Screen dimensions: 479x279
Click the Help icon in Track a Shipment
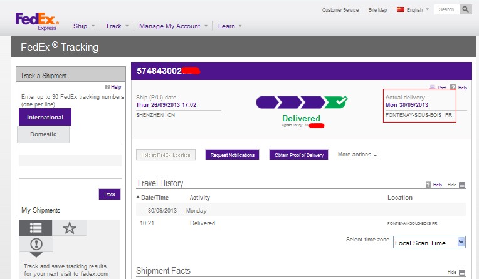click(x=107, y=87)
